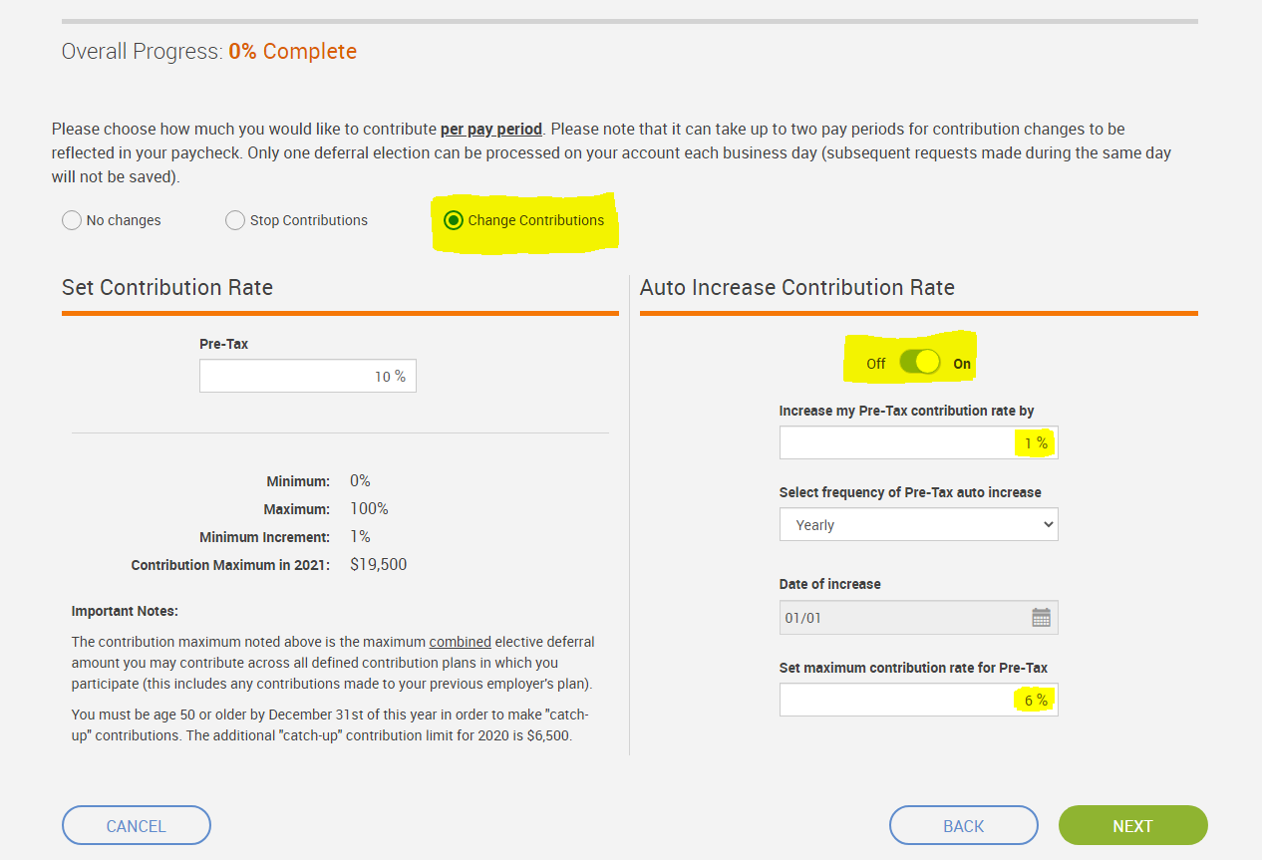Click the On label beside the switch

point(962,364)
